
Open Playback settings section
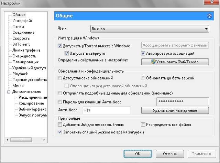(x=20, y=74)
